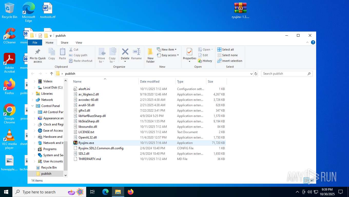Screen dimensions: 349x197
Task: Select alsoft.ini file
Action: point(149,89)
